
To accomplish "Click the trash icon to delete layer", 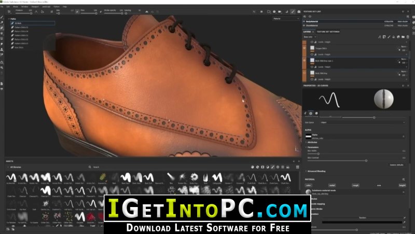I will point(408,37).
